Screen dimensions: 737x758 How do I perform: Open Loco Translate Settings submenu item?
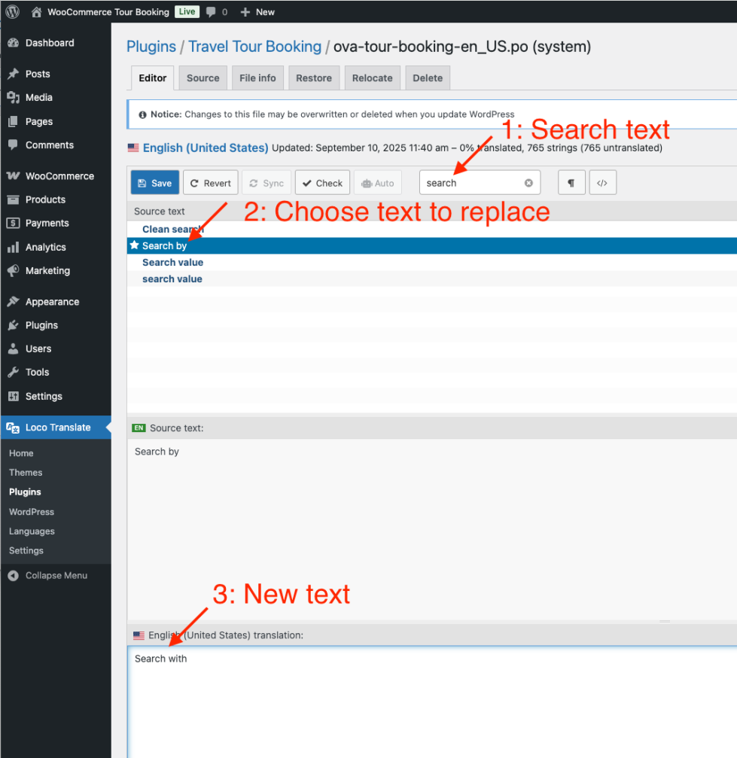[26, 550]
